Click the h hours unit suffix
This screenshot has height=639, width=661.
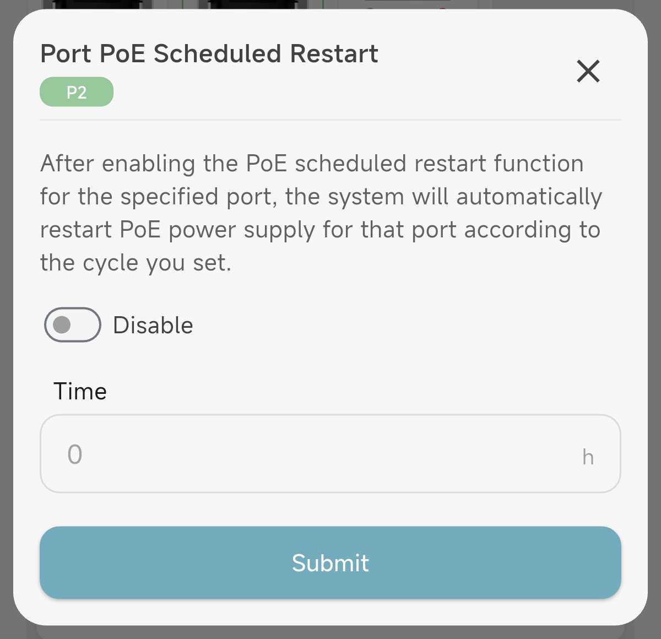pos(588,457)
